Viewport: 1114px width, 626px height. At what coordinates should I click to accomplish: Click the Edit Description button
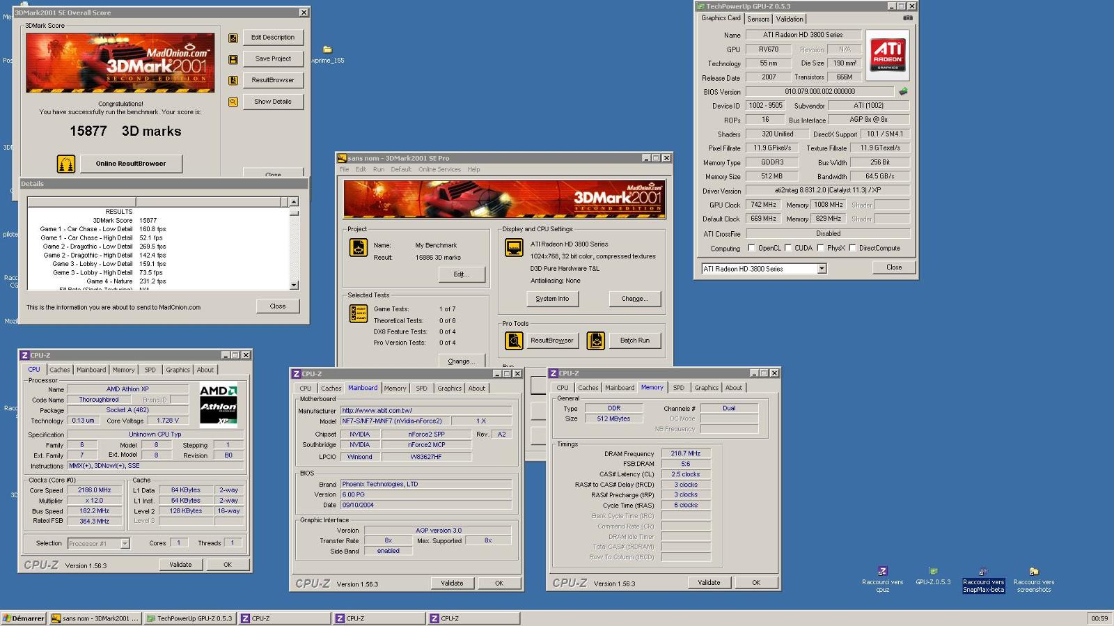click(x=273, y=38)
